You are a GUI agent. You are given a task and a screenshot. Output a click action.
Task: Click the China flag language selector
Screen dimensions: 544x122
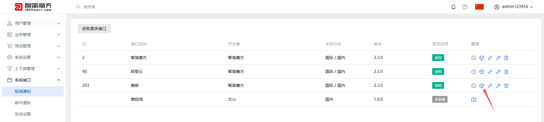pyautogui.click(x=479, y=7)
